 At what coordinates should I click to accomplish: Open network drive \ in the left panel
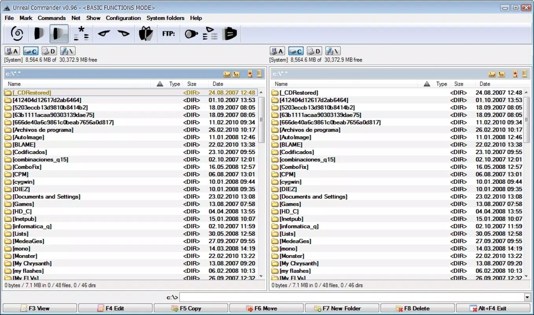pos(68,51)
